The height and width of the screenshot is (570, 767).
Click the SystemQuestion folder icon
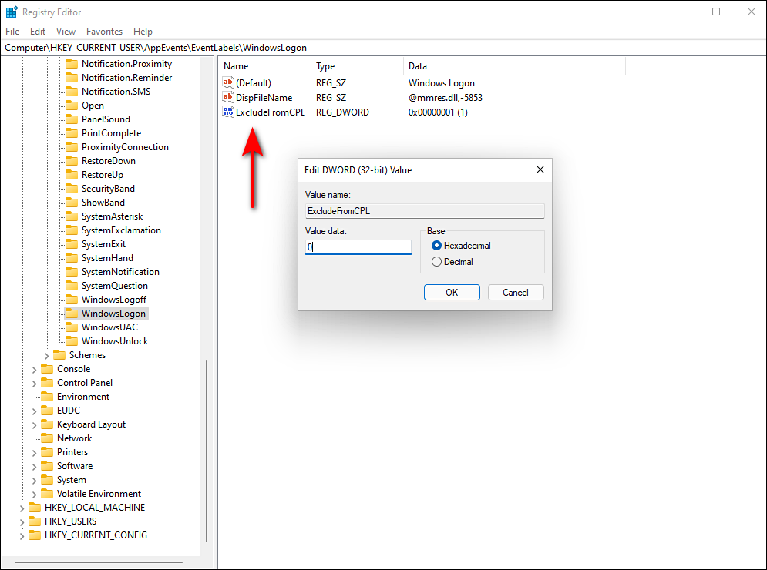(x=72, y=286)
